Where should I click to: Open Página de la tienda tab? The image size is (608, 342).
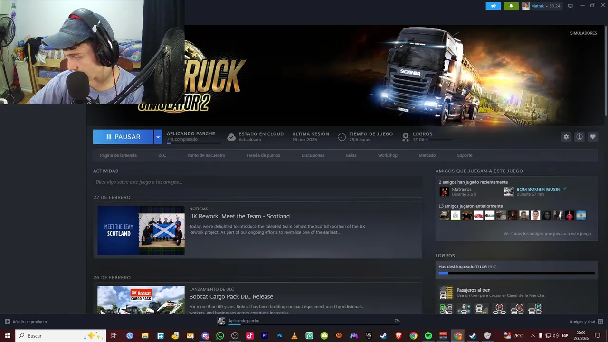point(118,155)
